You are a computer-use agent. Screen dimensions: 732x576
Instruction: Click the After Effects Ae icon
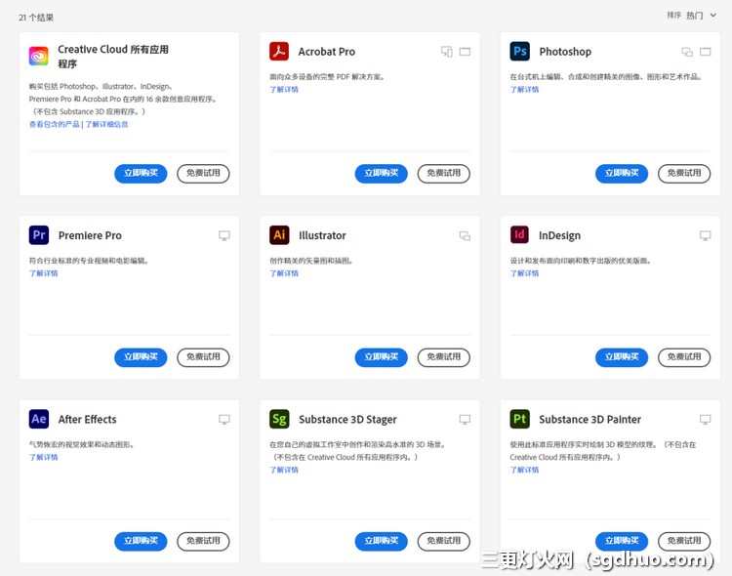click(x=39, y=419)
